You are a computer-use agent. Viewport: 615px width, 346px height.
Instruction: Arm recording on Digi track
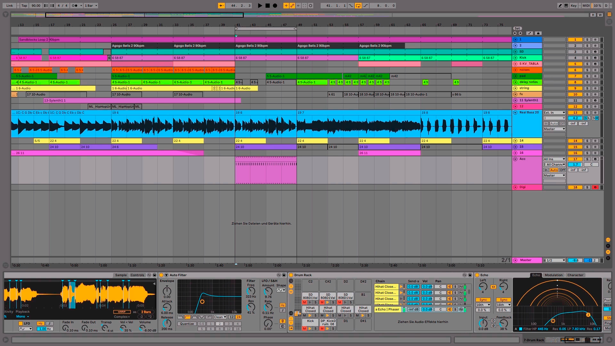(x=595, y=187)
